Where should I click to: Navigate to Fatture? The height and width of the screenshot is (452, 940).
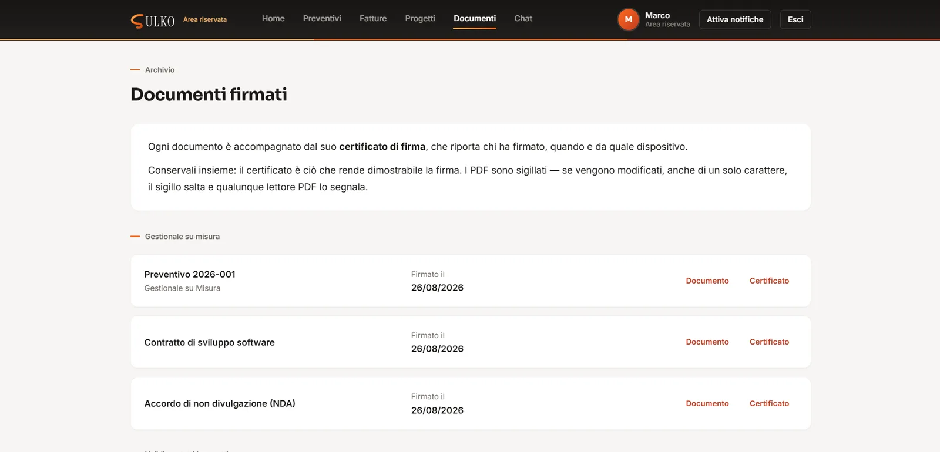point(373,19)
